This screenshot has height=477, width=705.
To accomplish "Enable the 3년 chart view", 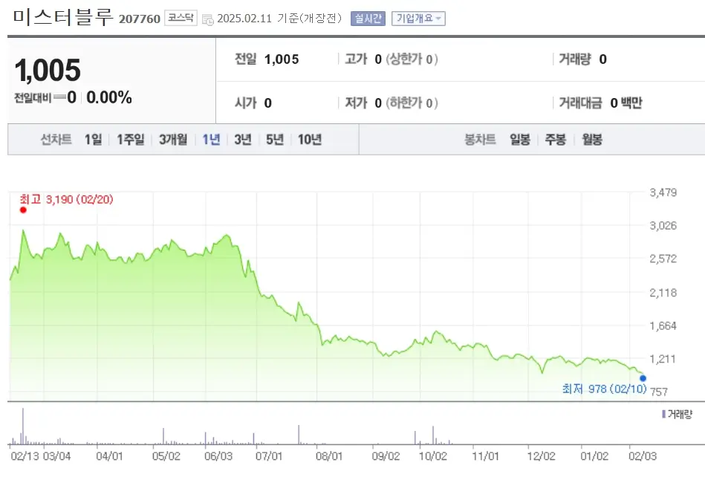I will pyautogui.click(x=241, y=139).
